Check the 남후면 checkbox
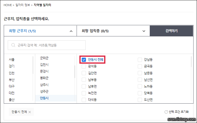 (x=84, y=86)
